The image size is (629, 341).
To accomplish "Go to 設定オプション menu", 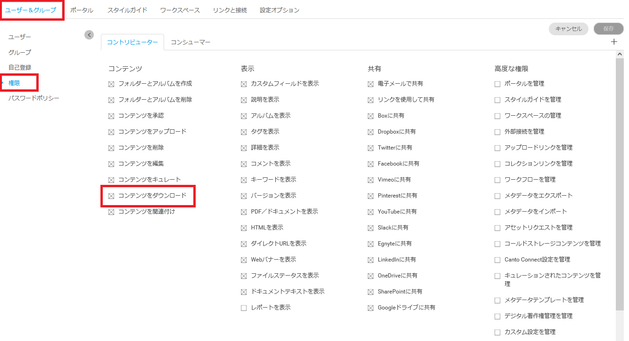I will (280, 10).
